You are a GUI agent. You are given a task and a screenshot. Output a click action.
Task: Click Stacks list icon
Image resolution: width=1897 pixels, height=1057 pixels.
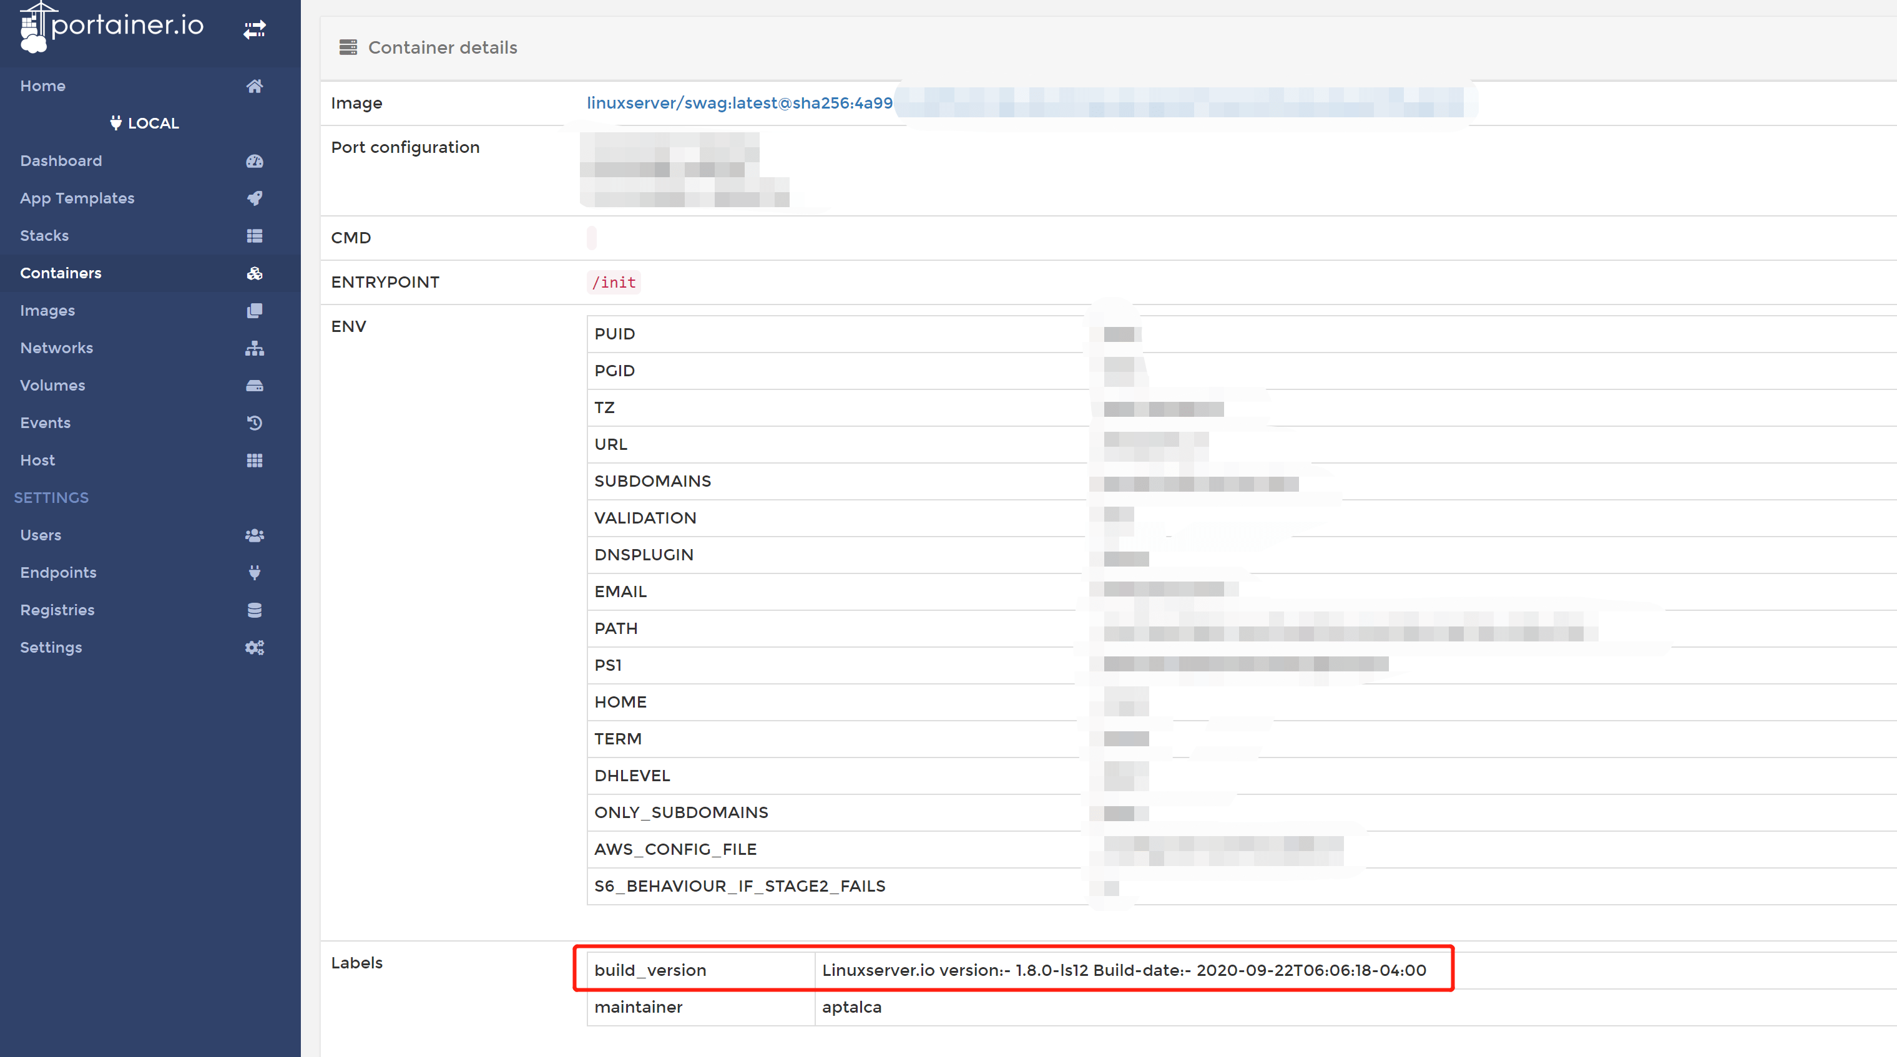254,235
